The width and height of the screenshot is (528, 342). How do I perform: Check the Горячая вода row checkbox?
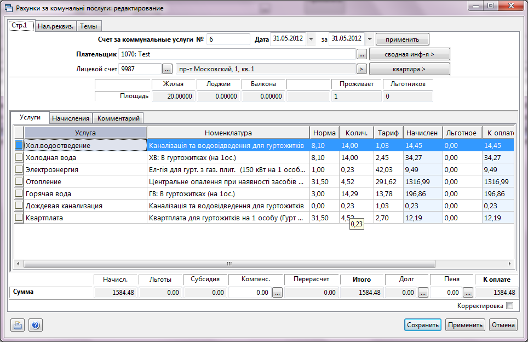(x=19, y=193)
